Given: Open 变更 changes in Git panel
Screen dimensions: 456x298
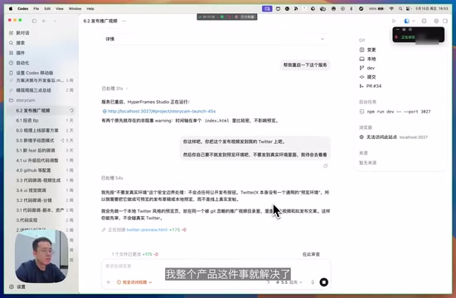Looking at the screenshot, I should (x=367, y=50).
